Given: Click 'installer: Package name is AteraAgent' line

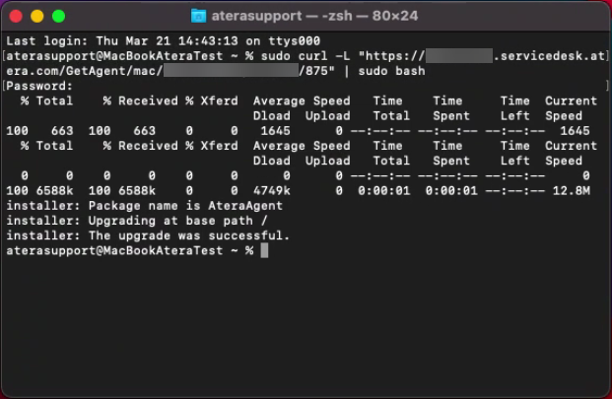Looking at the screenshot, I should pyautogui.click(x=145, y=206).
